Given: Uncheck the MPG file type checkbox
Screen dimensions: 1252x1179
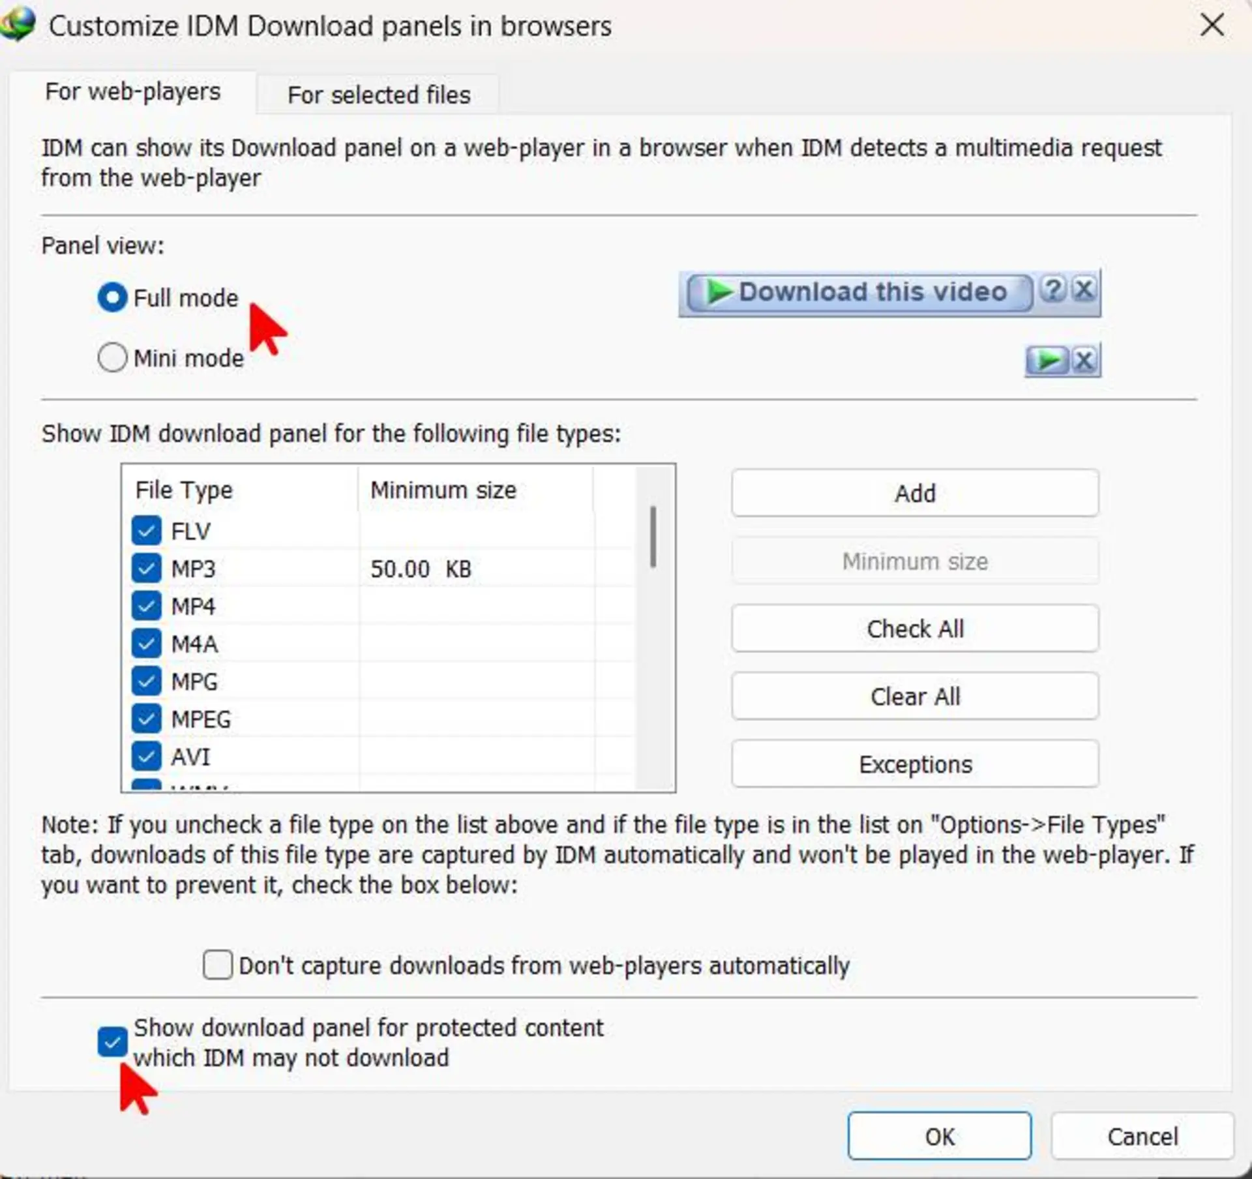Looking at the screenshot, I should [146, 682].
